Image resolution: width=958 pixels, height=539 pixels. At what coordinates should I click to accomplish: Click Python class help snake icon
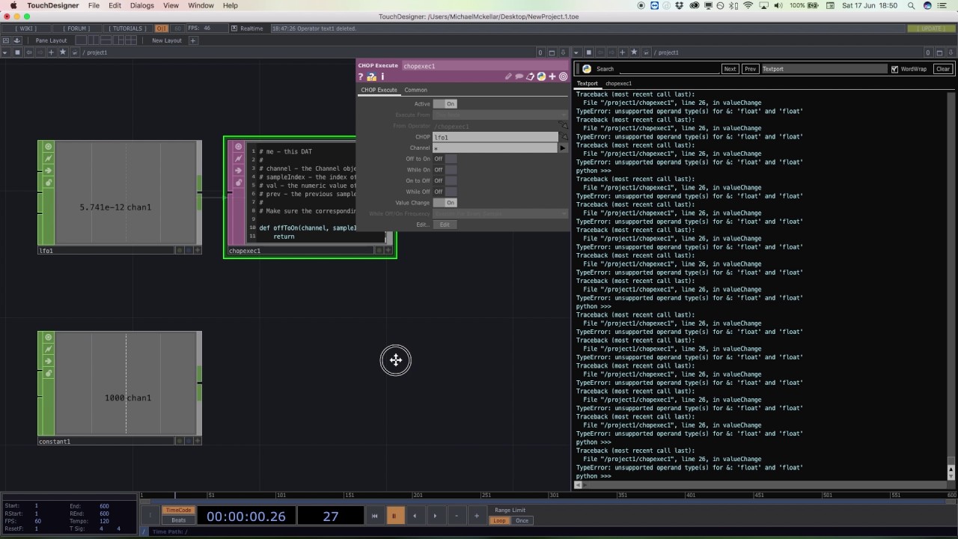pyautogui.click(x=541, y=76)
